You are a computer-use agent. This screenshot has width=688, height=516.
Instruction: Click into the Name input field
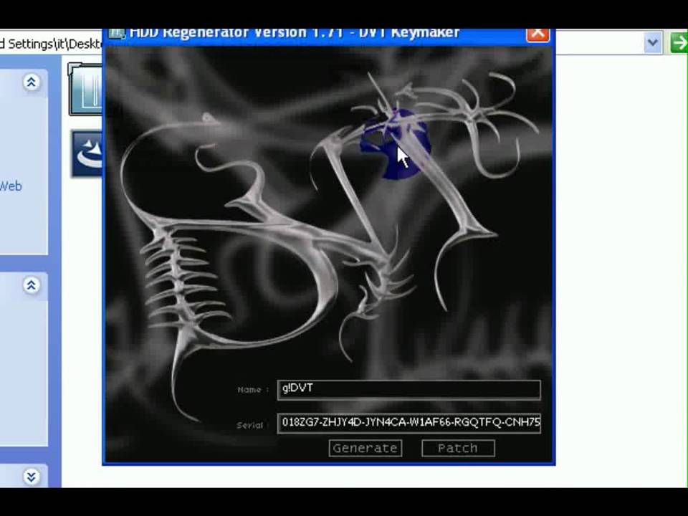tap(409, 390)
